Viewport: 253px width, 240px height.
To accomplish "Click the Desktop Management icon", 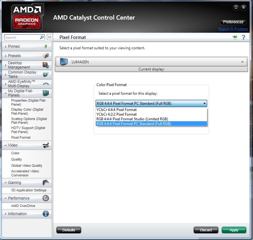I will tap(46, 65).
